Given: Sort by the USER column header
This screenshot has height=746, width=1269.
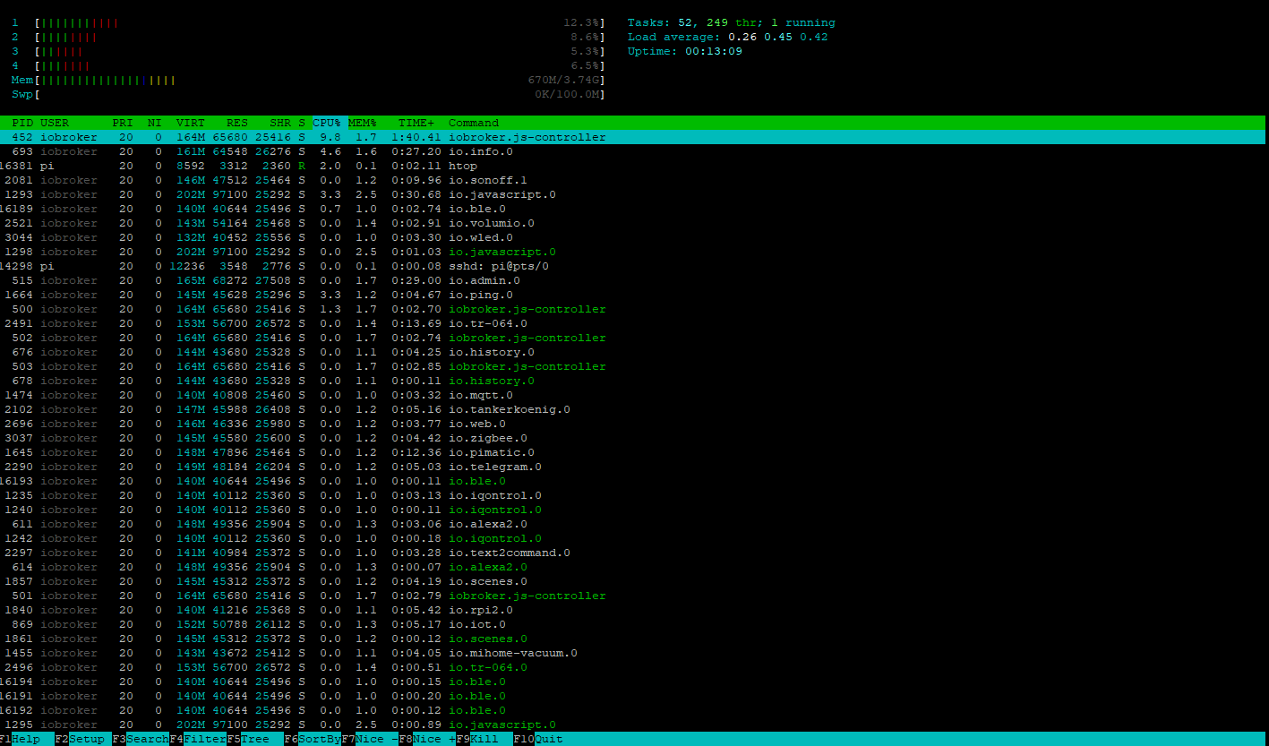Looking at the screenshot, I should (55, 123).
